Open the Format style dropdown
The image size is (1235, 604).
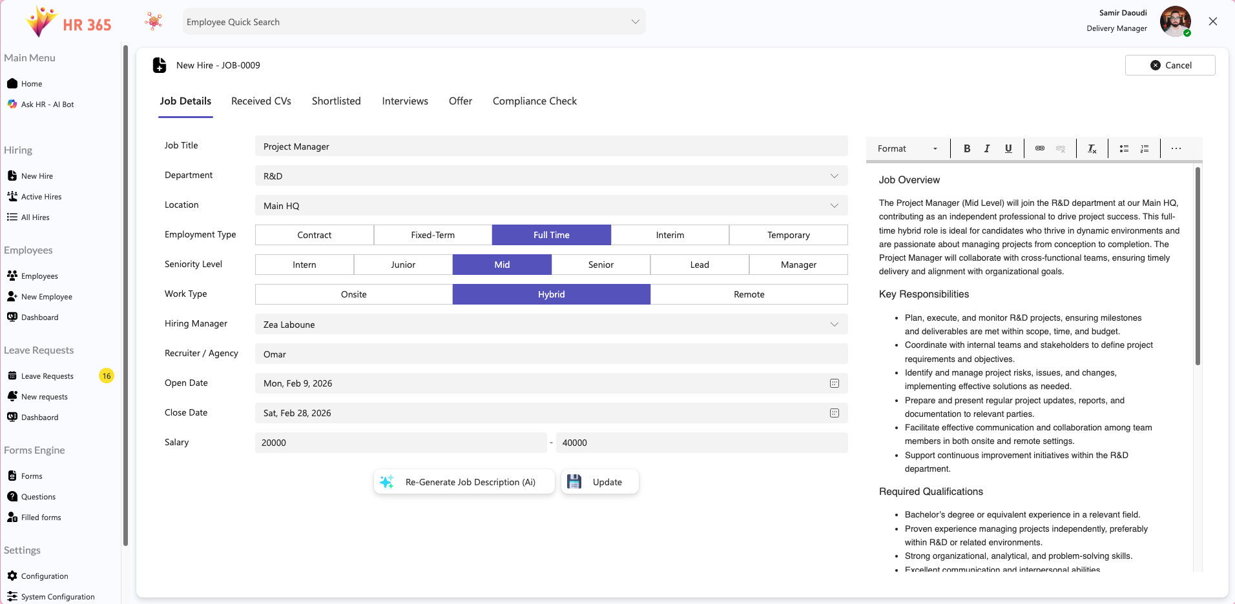coord(907,148)
